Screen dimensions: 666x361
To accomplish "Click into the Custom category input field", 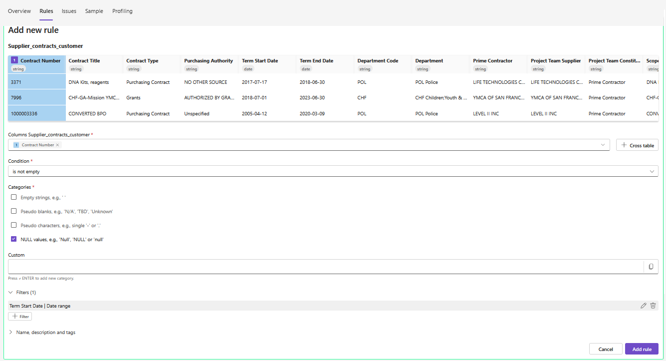I will point(325,267).
